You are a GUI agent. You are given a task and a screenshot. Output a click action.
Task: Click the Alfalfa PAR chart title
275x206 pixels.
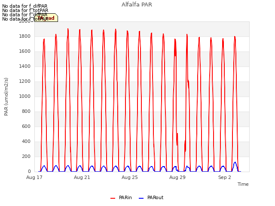pos(137,5)
